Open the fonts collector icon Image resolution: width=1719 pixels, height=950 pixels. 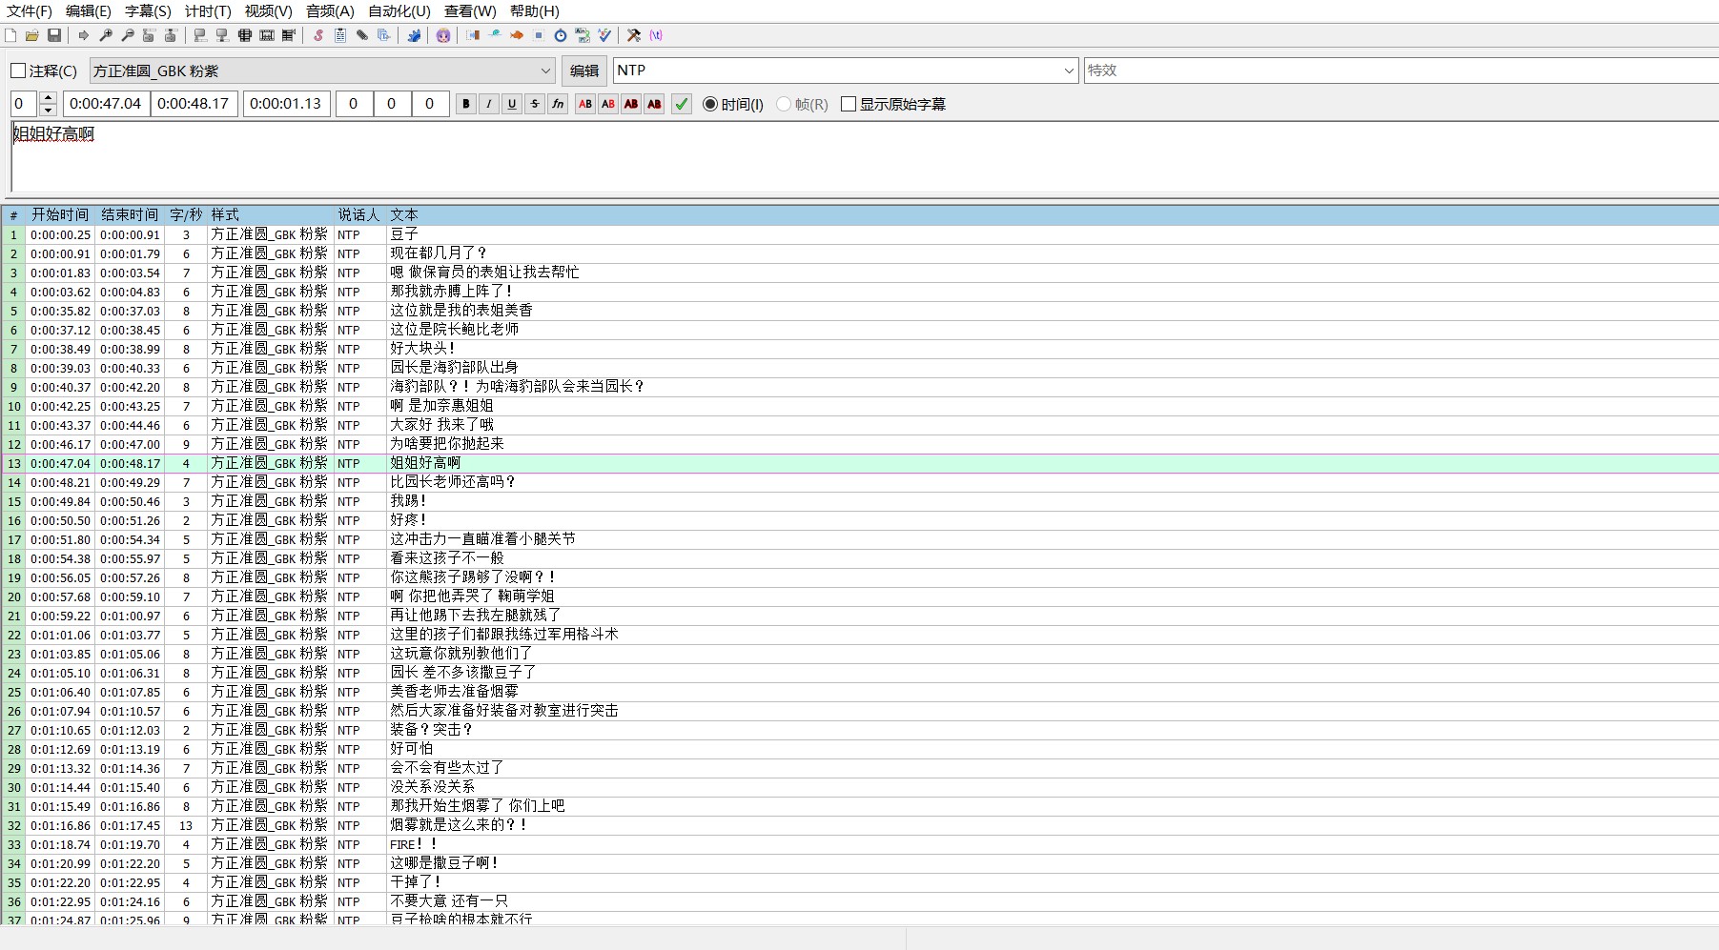coord(383,35)
